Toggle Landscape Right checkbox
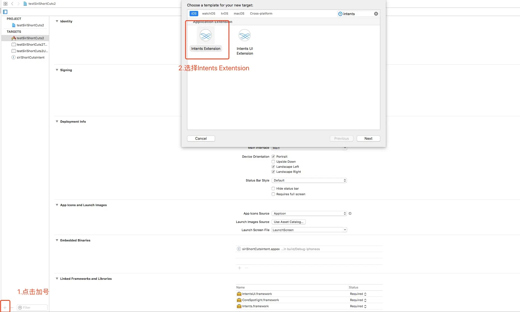Viewport: 520px width, 312px height. [273, 172]
